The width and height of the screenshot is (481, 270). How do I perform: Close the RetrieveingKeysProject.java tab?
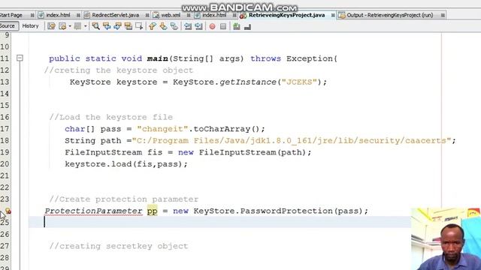point(333,15)
